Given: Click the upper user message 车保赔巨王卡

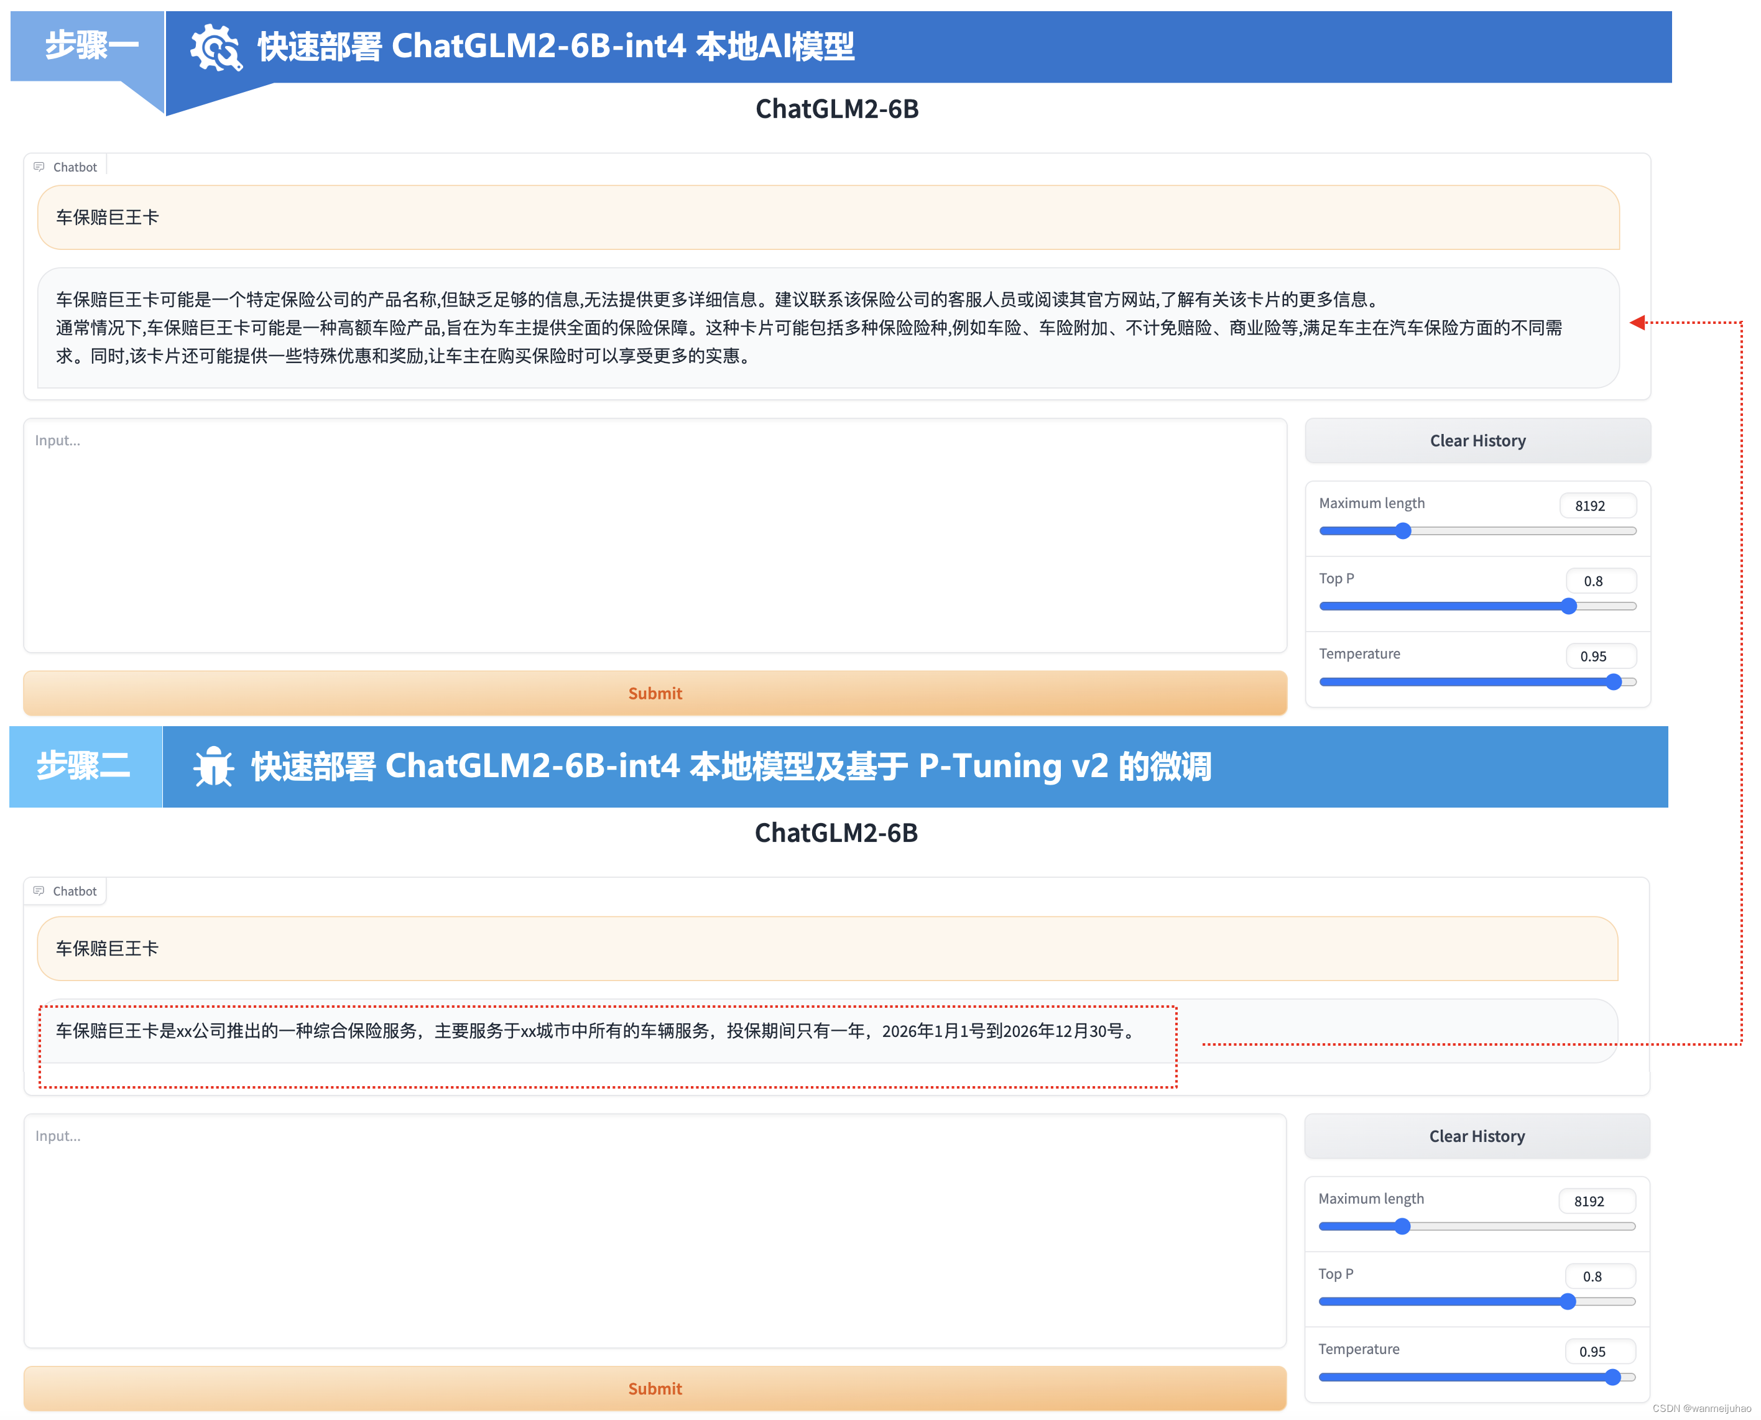Looking at the screenshot, I should tap(828, 218).
